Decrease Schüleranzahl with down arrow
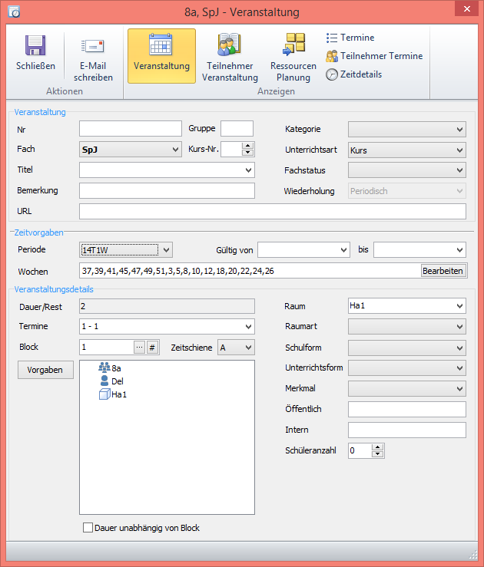Image resolution: width=484 pixels, height=567 pixels. pyautogui.click(x=377, y=453)
